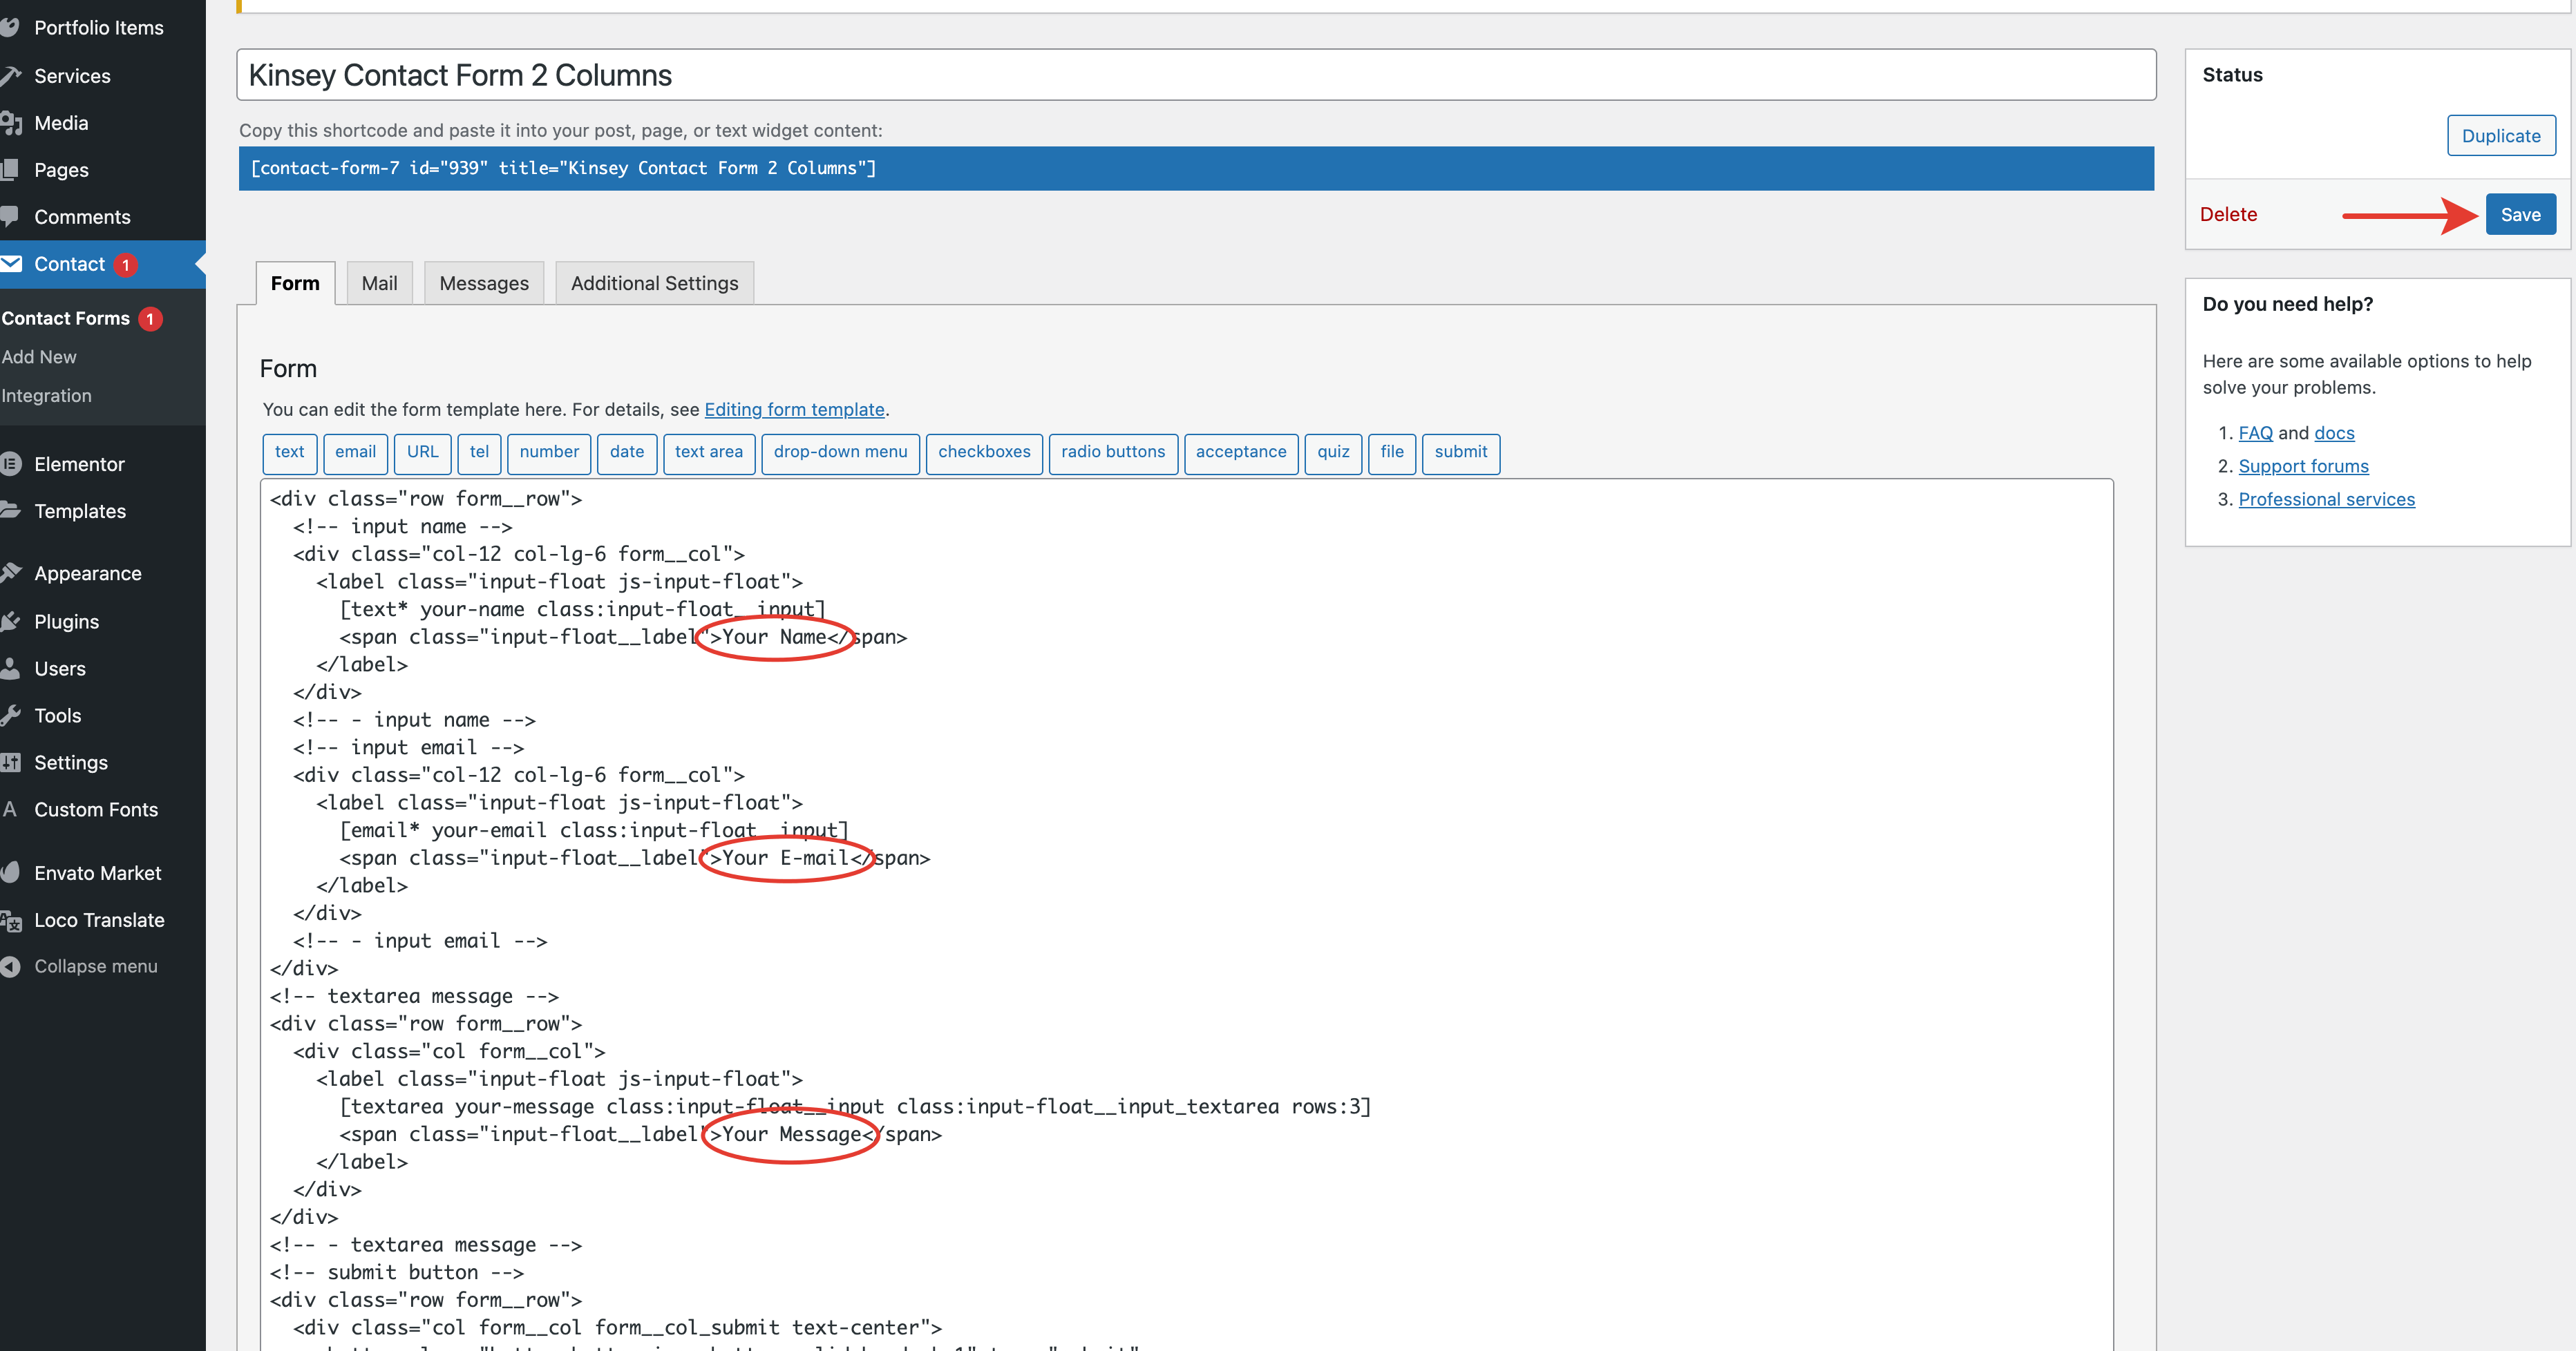Insert a drop-down menu form tag

(x=839, y=452)
